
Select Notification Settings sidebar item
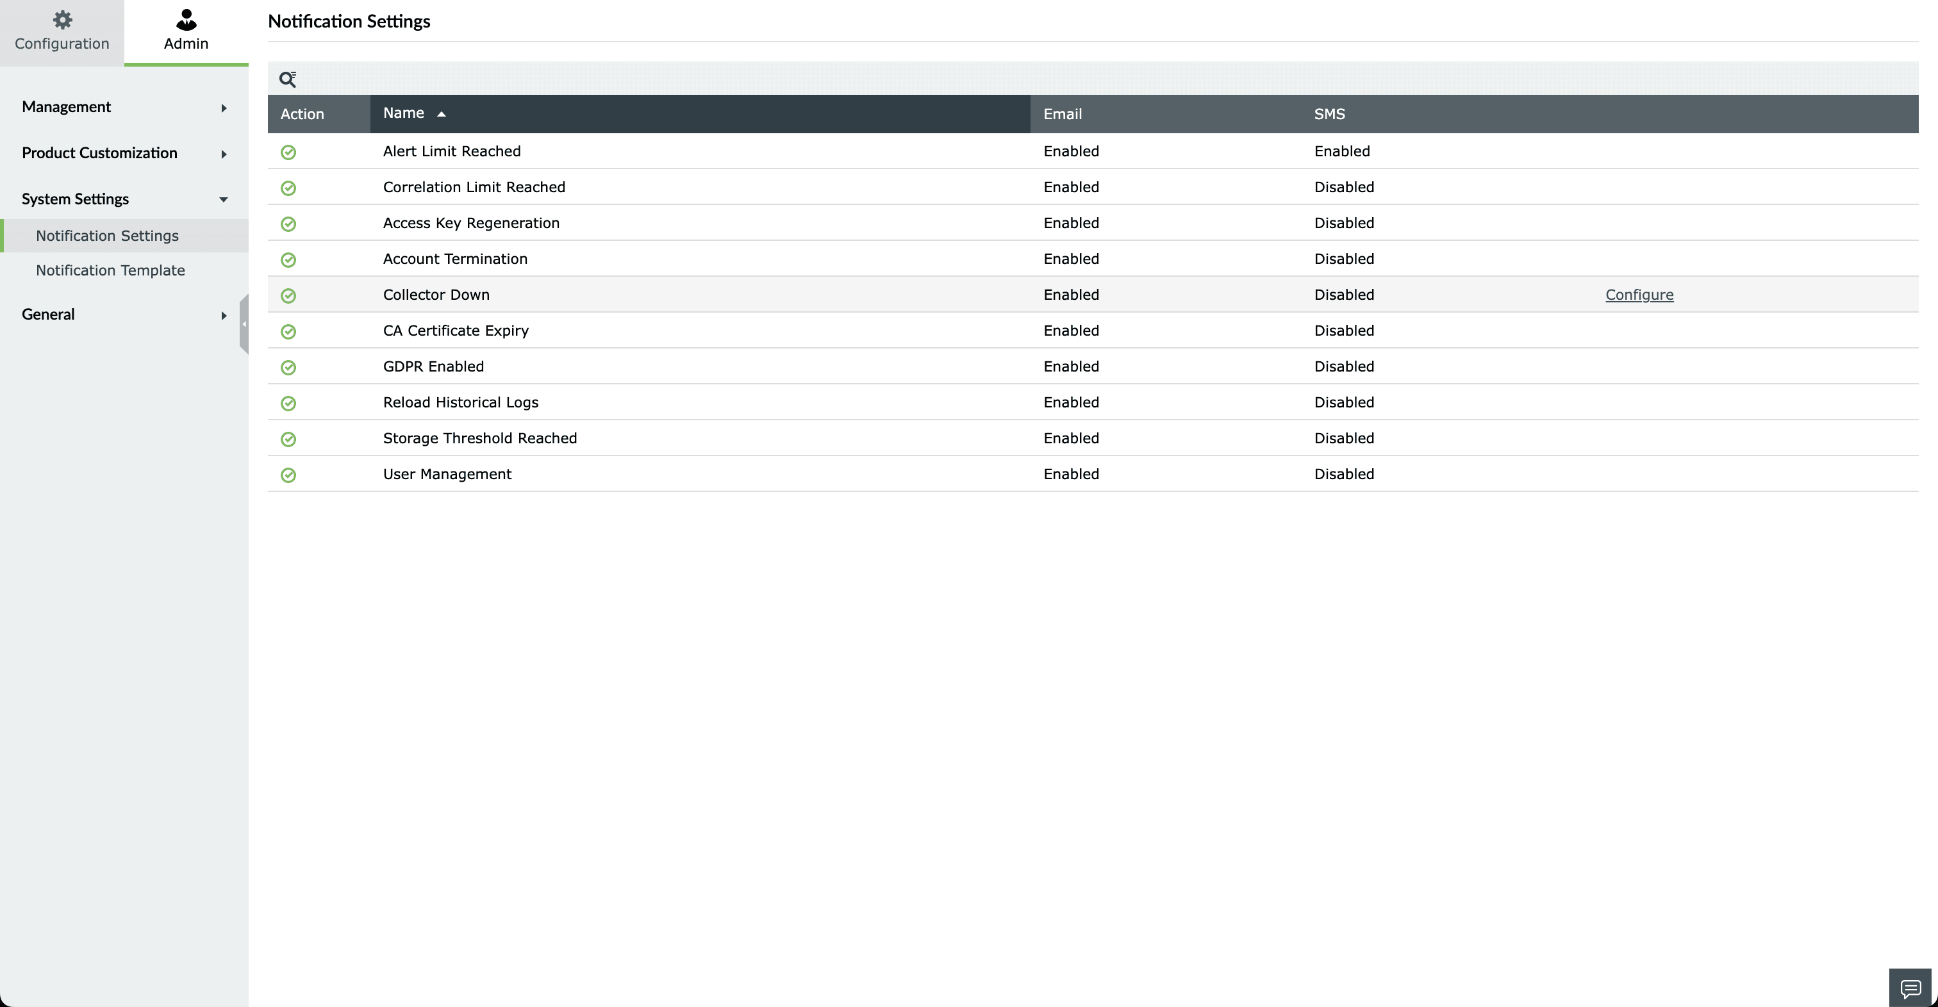(x=108, y=236)
